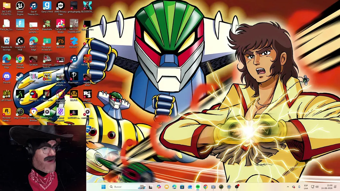Open the volume tray control
This screenshot has width=340, height=191.
[317, 187]
